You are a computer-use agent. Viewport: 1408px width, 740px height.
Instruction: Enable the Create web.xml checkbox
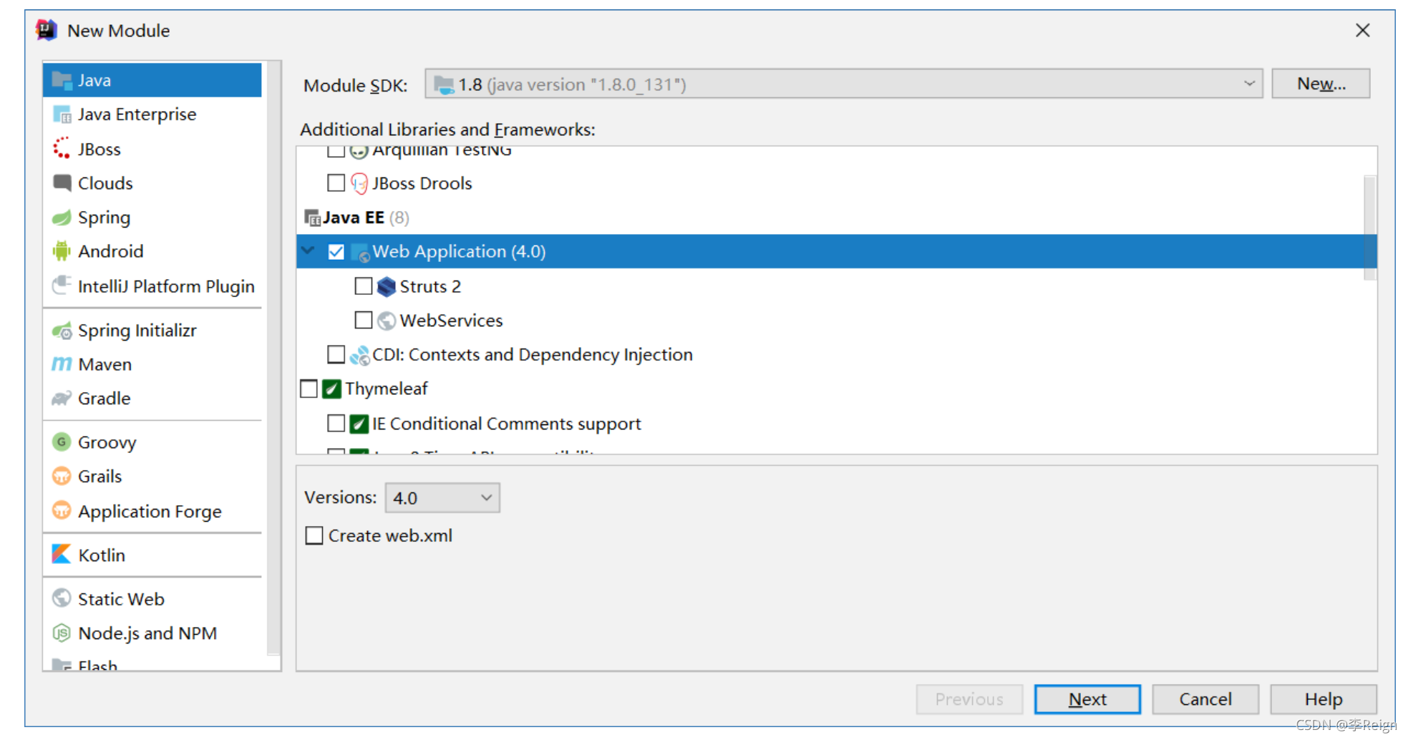[314, 535]
